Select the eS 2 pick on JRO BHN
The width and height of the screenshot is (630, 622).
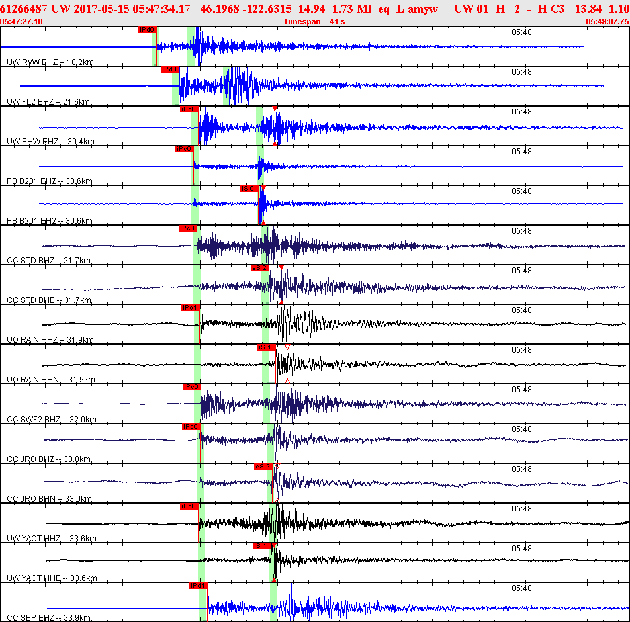(263, 466)
